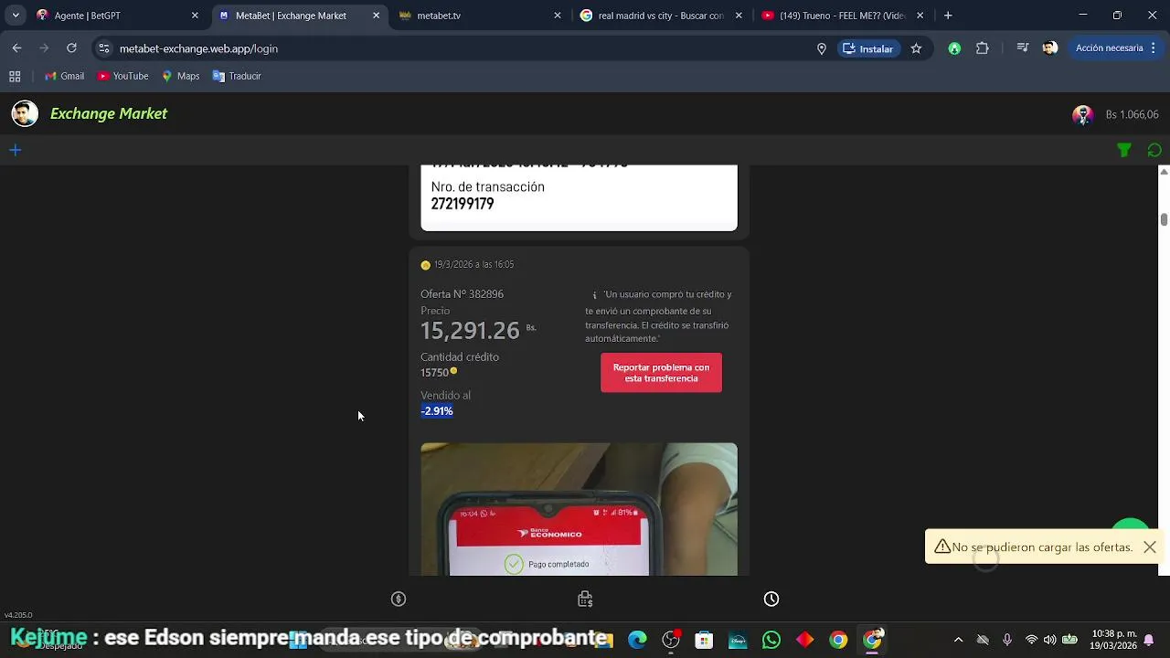Click the green profile extension icon
The width and height of the screenshot is (1170, 658).
[954, 48]
